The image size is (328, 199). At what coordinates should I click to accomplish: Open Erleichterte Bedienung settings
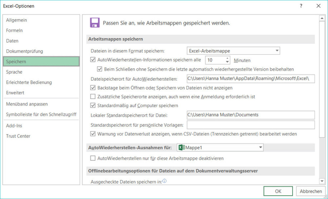(x=41, y=82)
